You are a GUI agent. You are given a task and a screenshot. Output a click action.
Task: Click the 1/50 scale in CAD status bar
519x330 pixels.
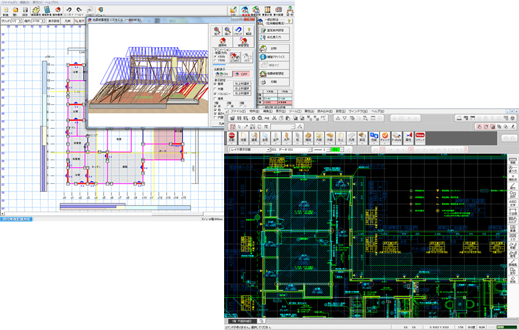[x=461, y=328]
